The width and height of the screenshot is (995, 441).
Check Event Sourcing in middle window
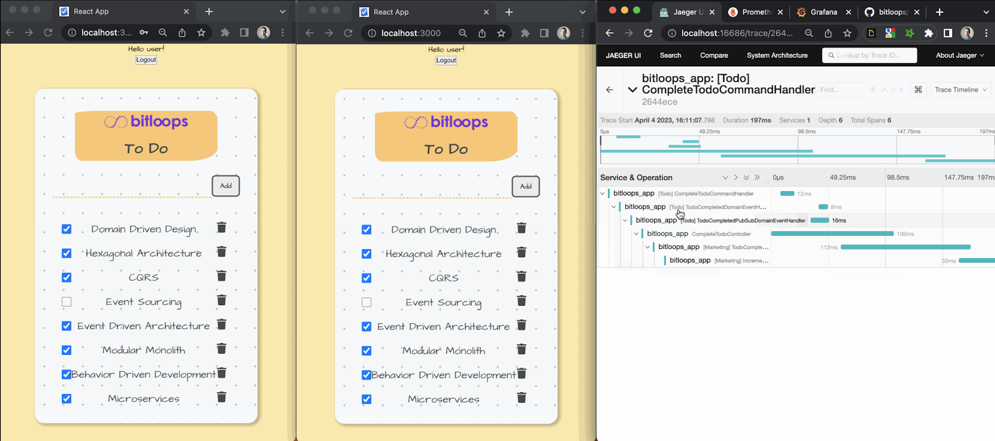pos(367,302)
